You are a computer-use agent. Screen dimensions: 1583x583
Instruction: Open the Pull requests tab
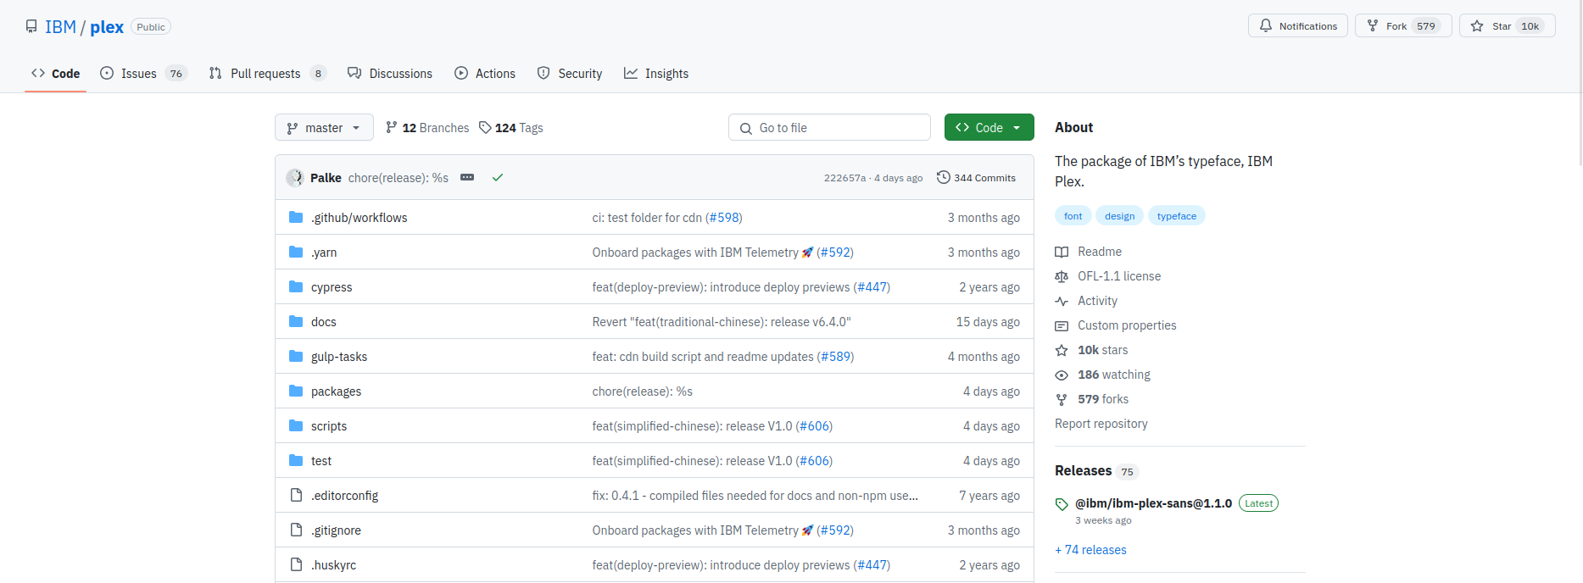pyautogui.click(x=267, y=74)
